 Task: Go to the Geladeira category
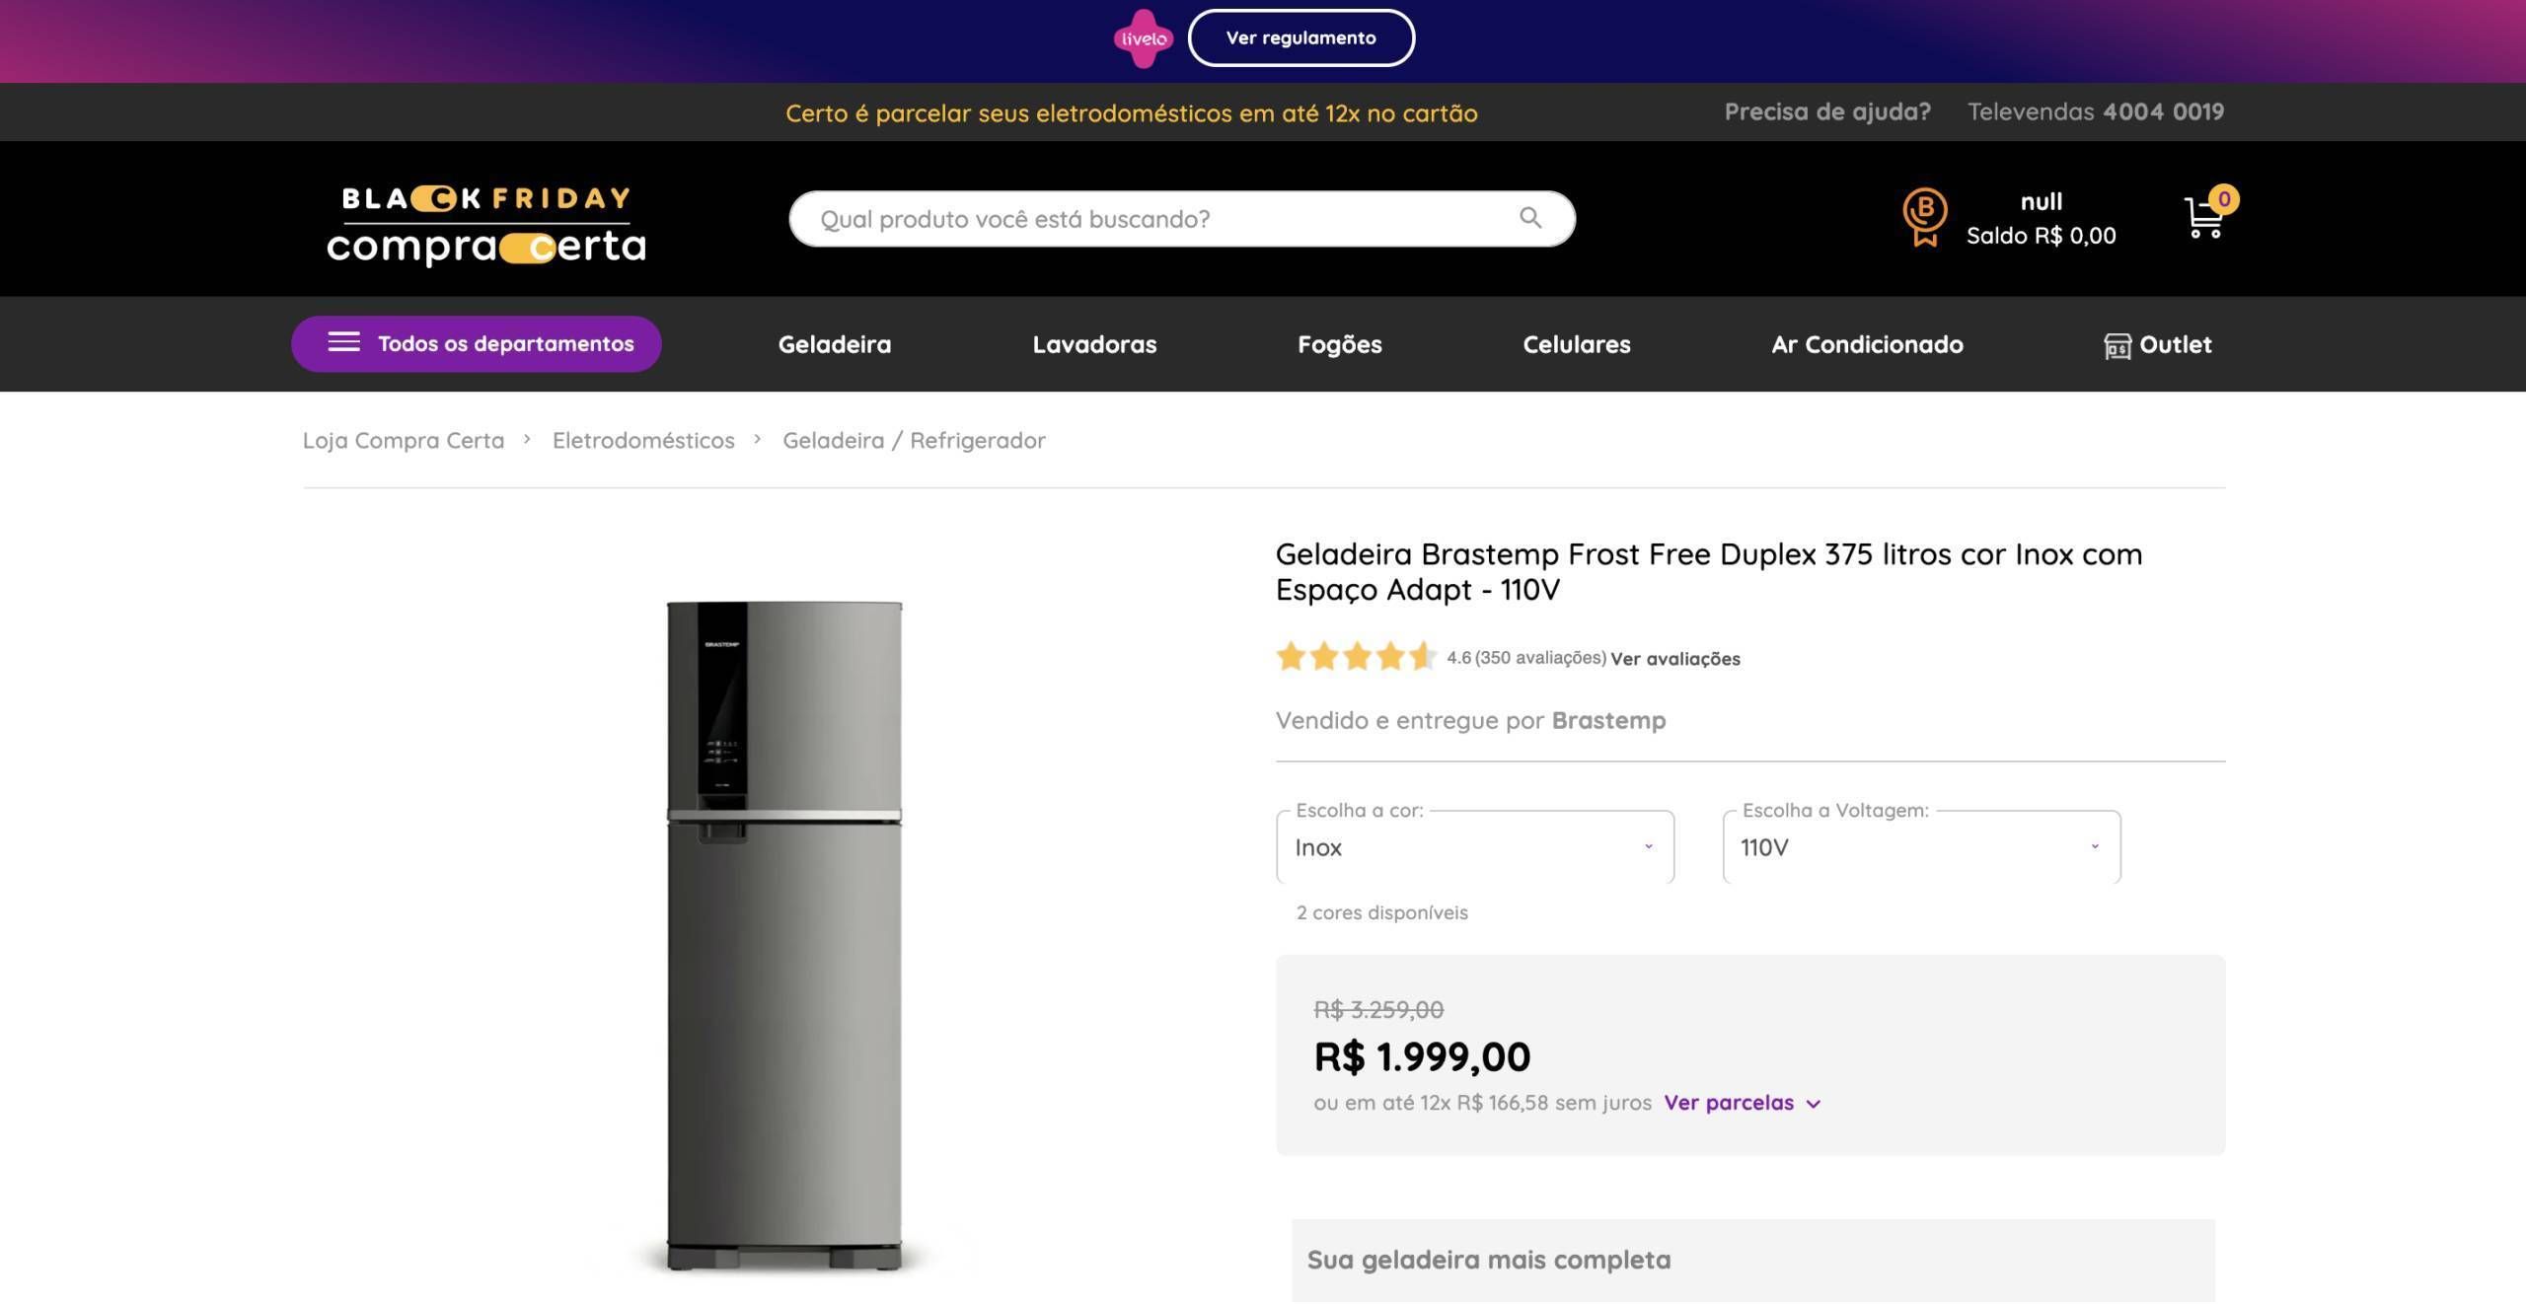click(834, 344)
